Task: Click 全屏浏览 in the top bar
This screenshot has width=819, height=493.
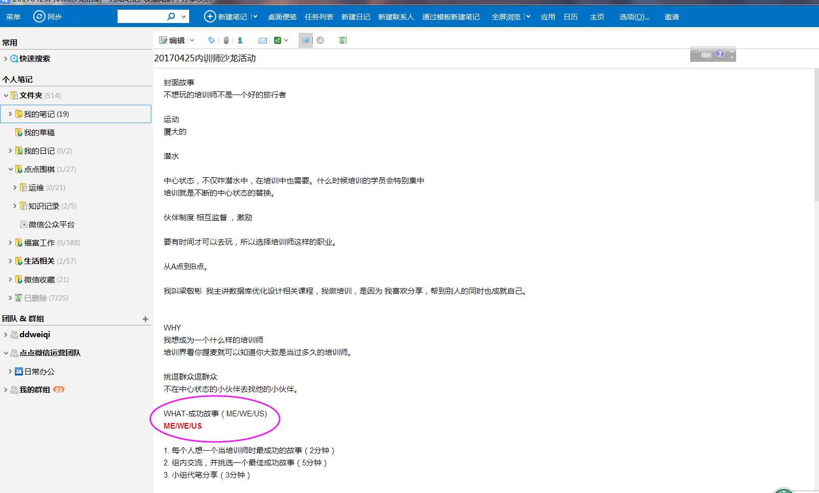Action: tap(506, 17)
